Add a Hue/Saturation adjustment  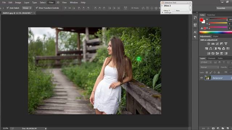point(206,48)
